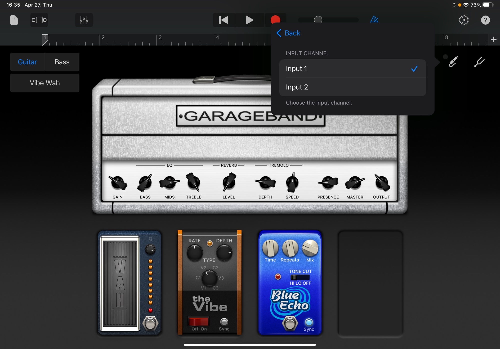Toggle Blue Echo Sync button
Viewport: 500px width, 349px height.
coord(309,322)
